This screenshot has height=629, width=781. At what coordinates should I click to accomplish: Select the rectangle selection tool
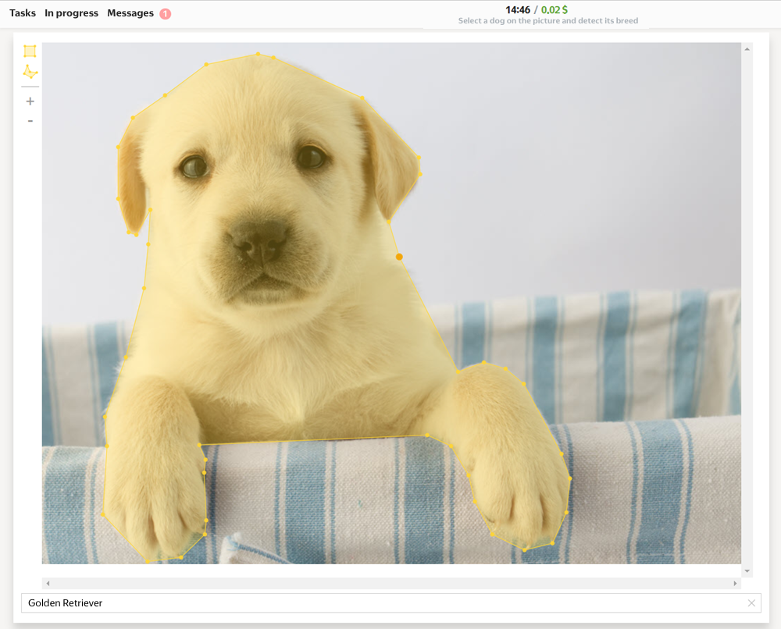30,51
